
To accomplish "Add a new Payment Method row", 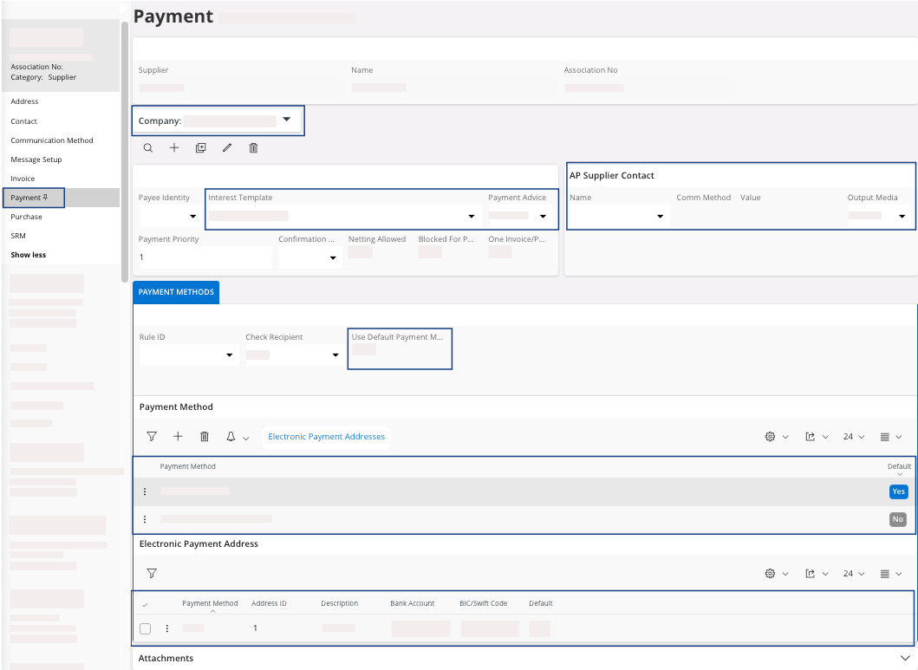I will click(178, 437).
